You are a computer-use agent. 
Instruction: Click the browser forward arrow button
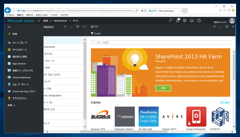[x=14, y=11]
